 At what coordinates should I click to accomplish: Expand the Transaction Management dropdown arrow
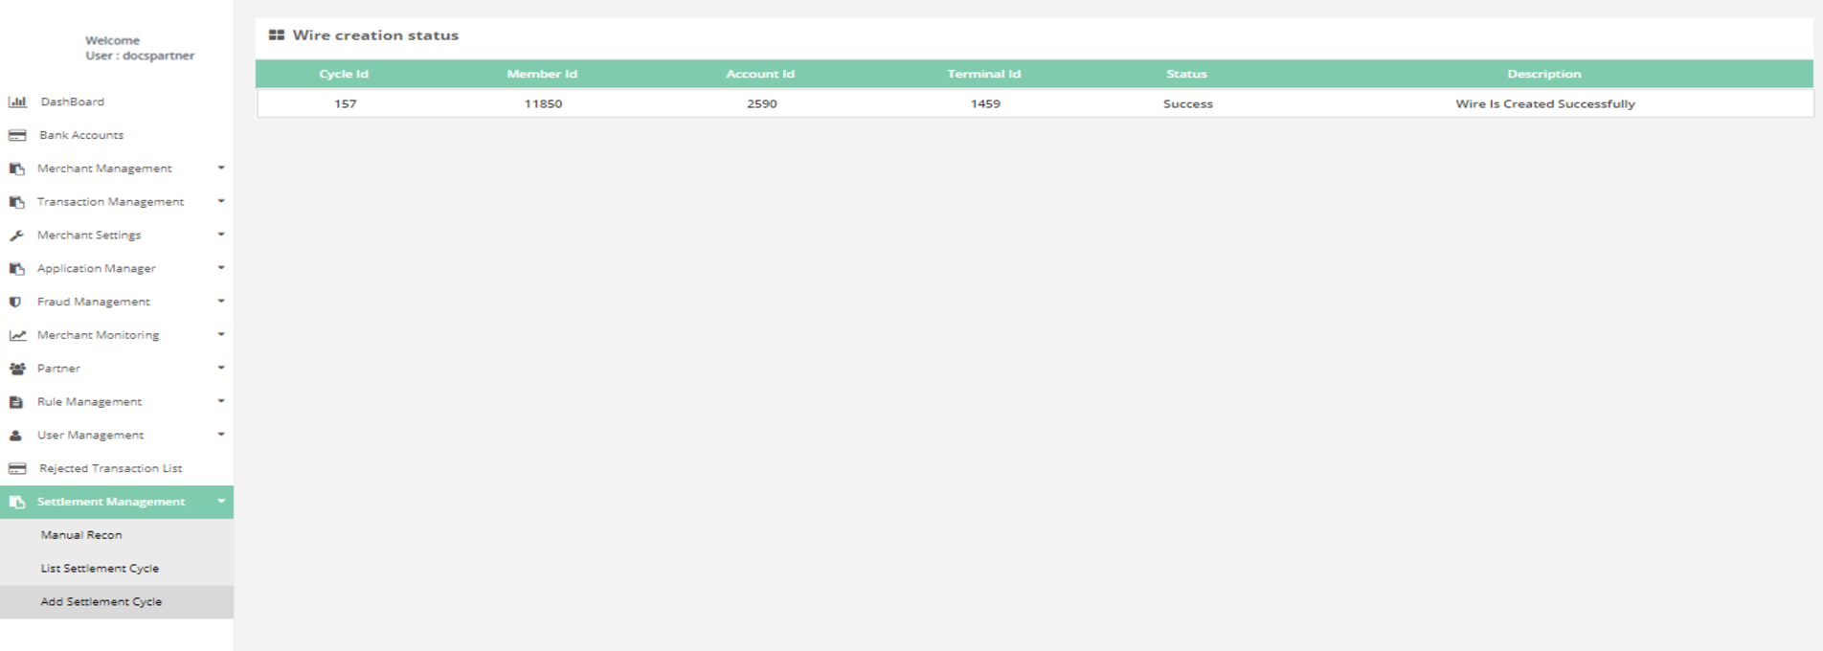point(221,202)
